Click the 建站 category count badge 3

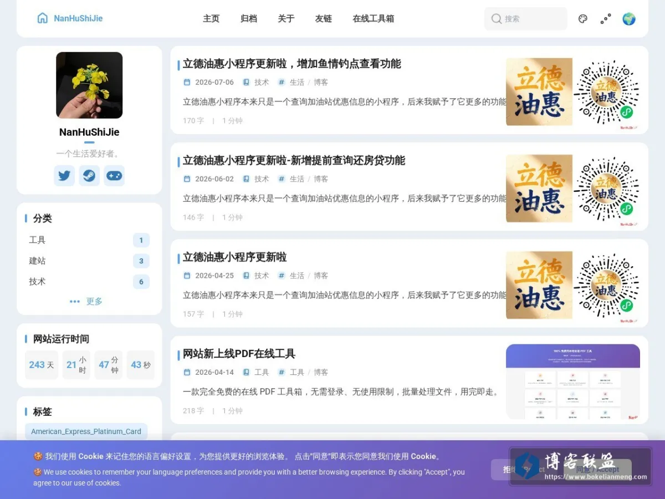[x=141, y=261]
